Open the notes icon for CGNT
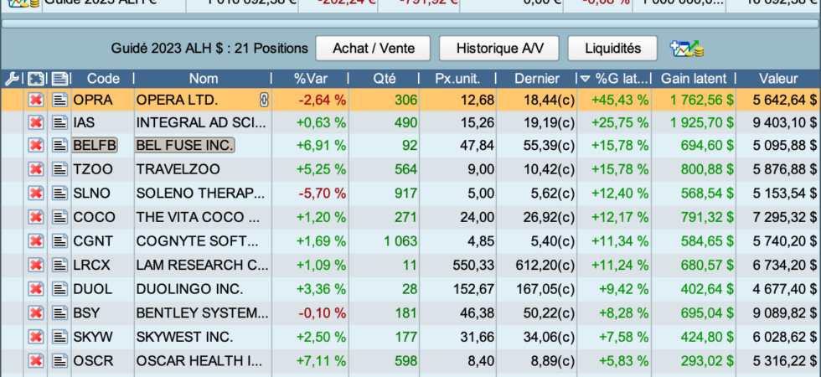The image size is (821, 377). pos(60,241)
